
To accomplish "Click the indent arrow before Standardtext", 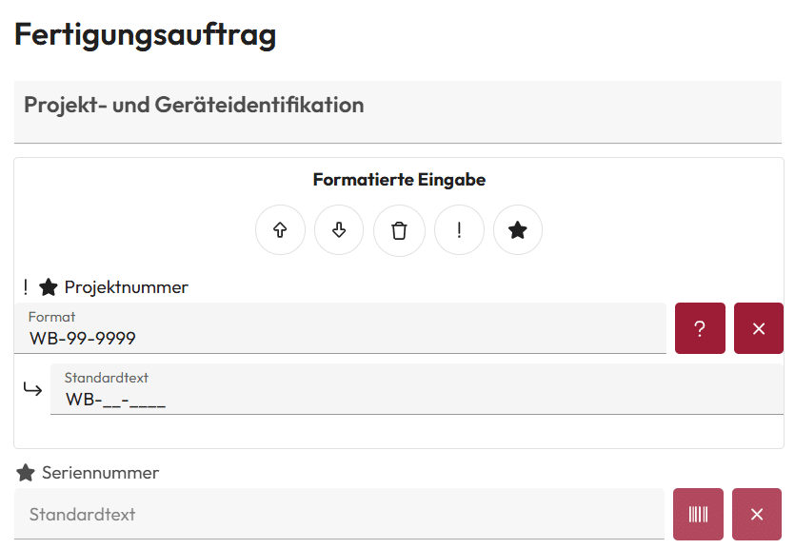I will tap(31, 388).
